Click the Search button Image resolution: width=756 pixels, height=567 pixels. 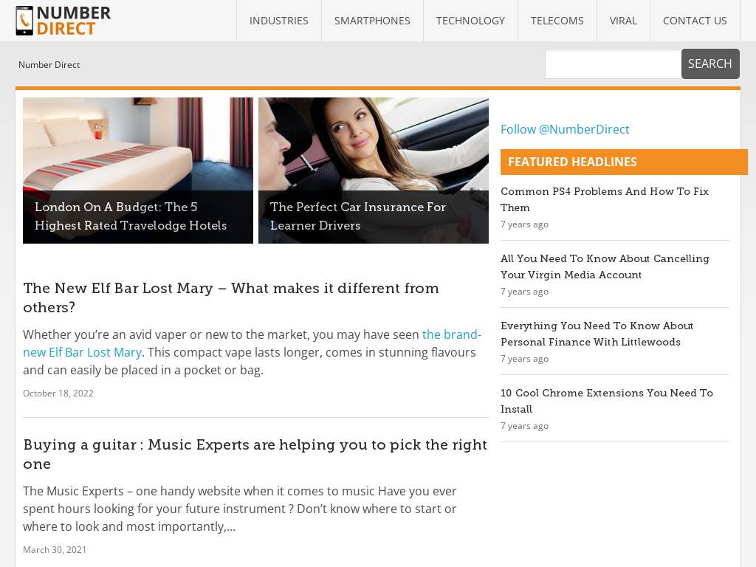pos(710,63)
